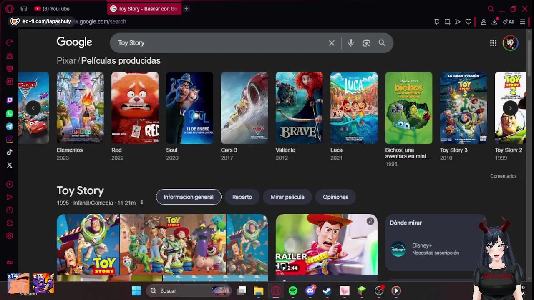Open sidebar Settings gear icon
Screen dimensions: 534x300
pos(10,236)
